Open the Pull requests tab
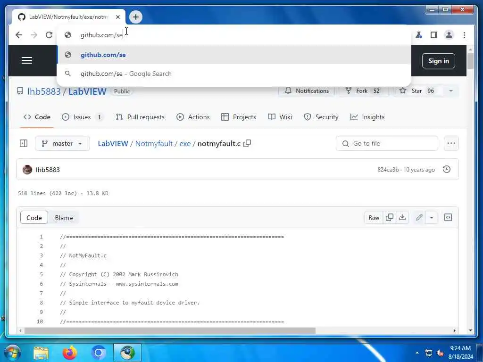Screen dimensions: 483x362 [x=140, y=117]
